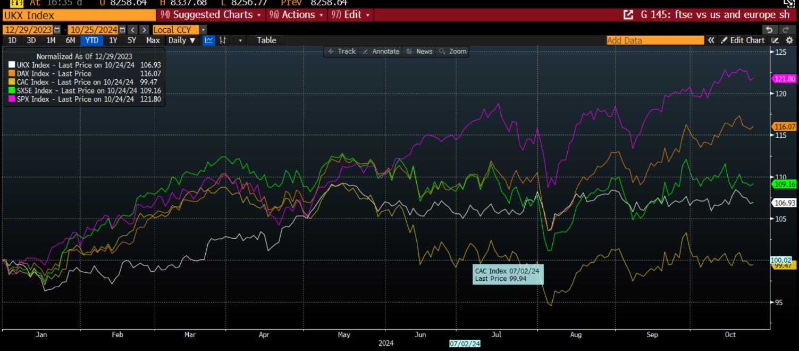The width and height of the screenshot is (799, 351).
Task: Click the end date field 10/25/2024
Action: click(x=92, y=30)
